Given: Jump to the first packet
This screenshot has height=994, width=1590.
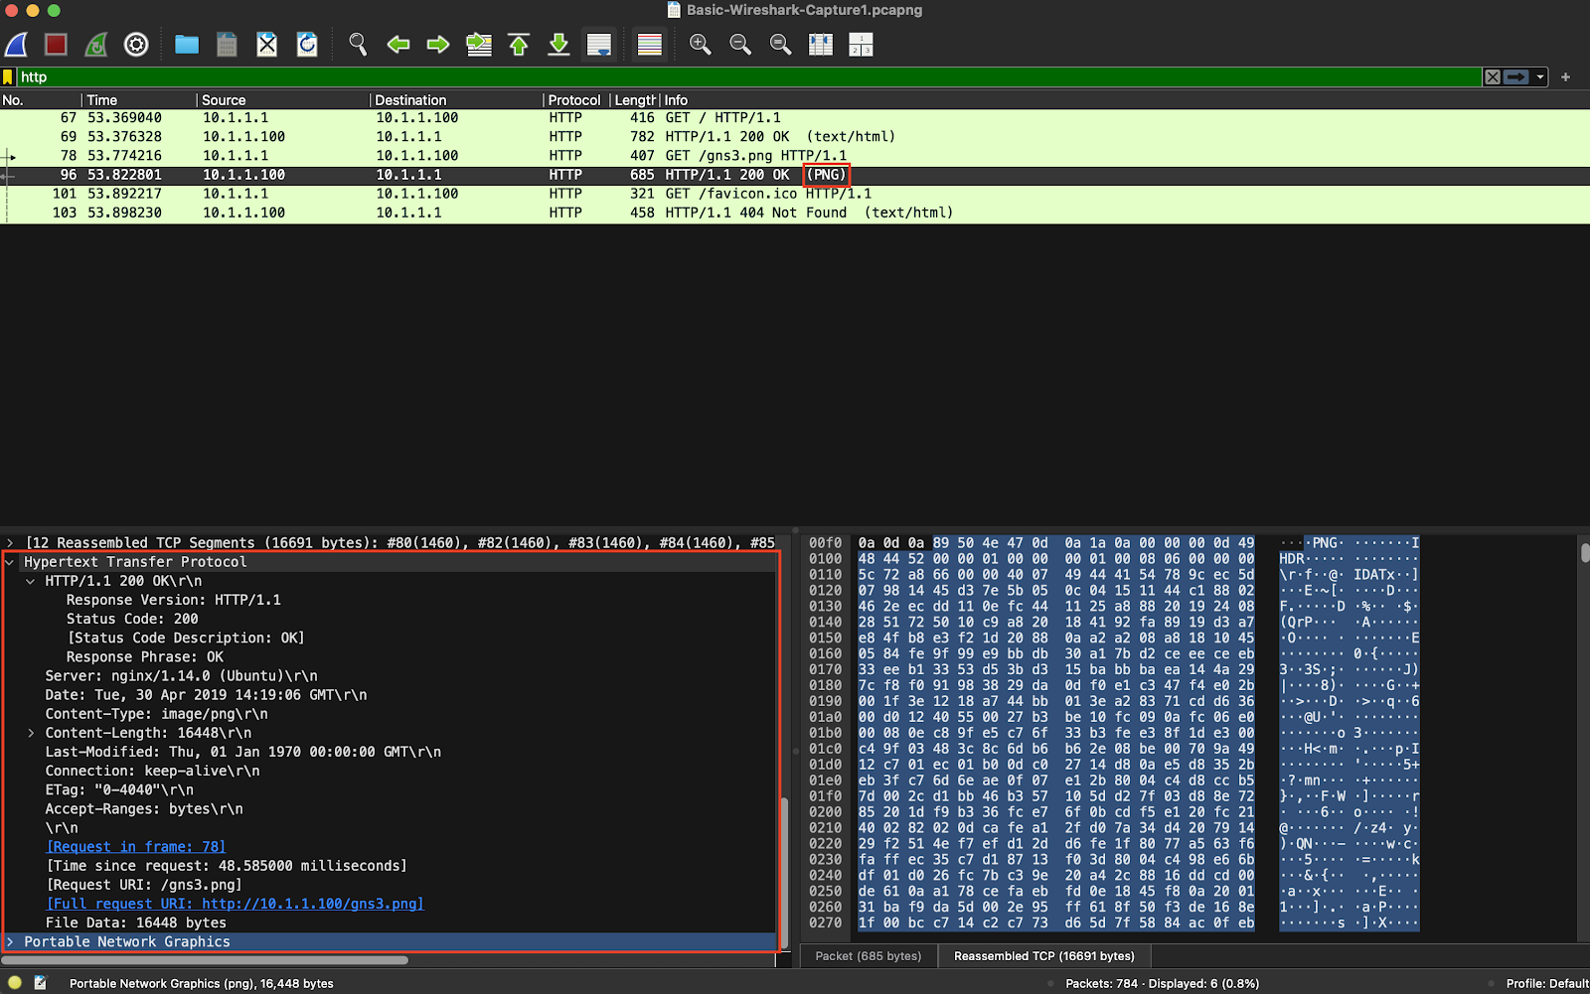Looking at the screenshot, I should click(519, 45).
